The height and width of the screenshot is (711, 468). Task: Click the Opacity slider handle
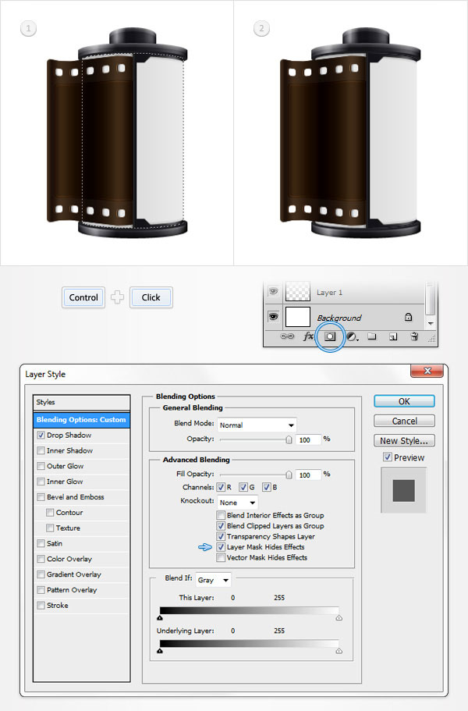(289, 439)
